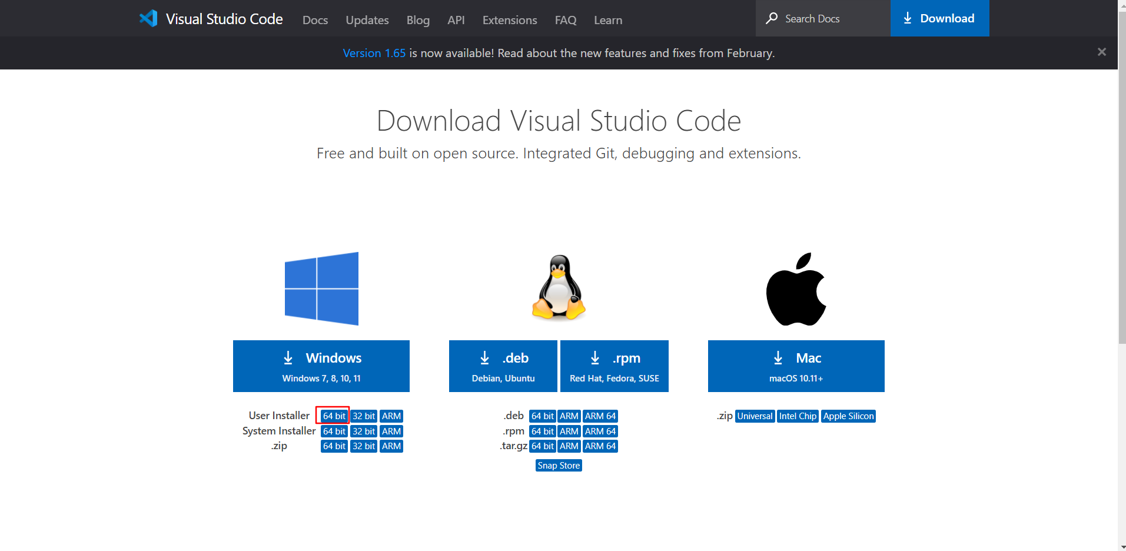Click the "System Installer" label
This screenshot has height=551, width=1126.
(x=279, y=431)
